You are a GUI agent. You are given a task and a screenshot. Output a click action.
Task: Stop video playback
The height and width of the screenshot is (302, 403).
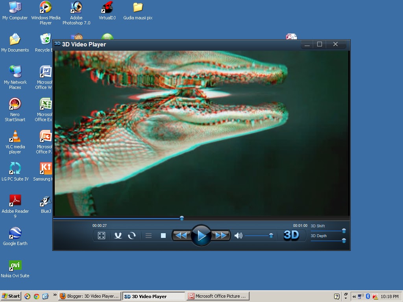coord(163,236)
